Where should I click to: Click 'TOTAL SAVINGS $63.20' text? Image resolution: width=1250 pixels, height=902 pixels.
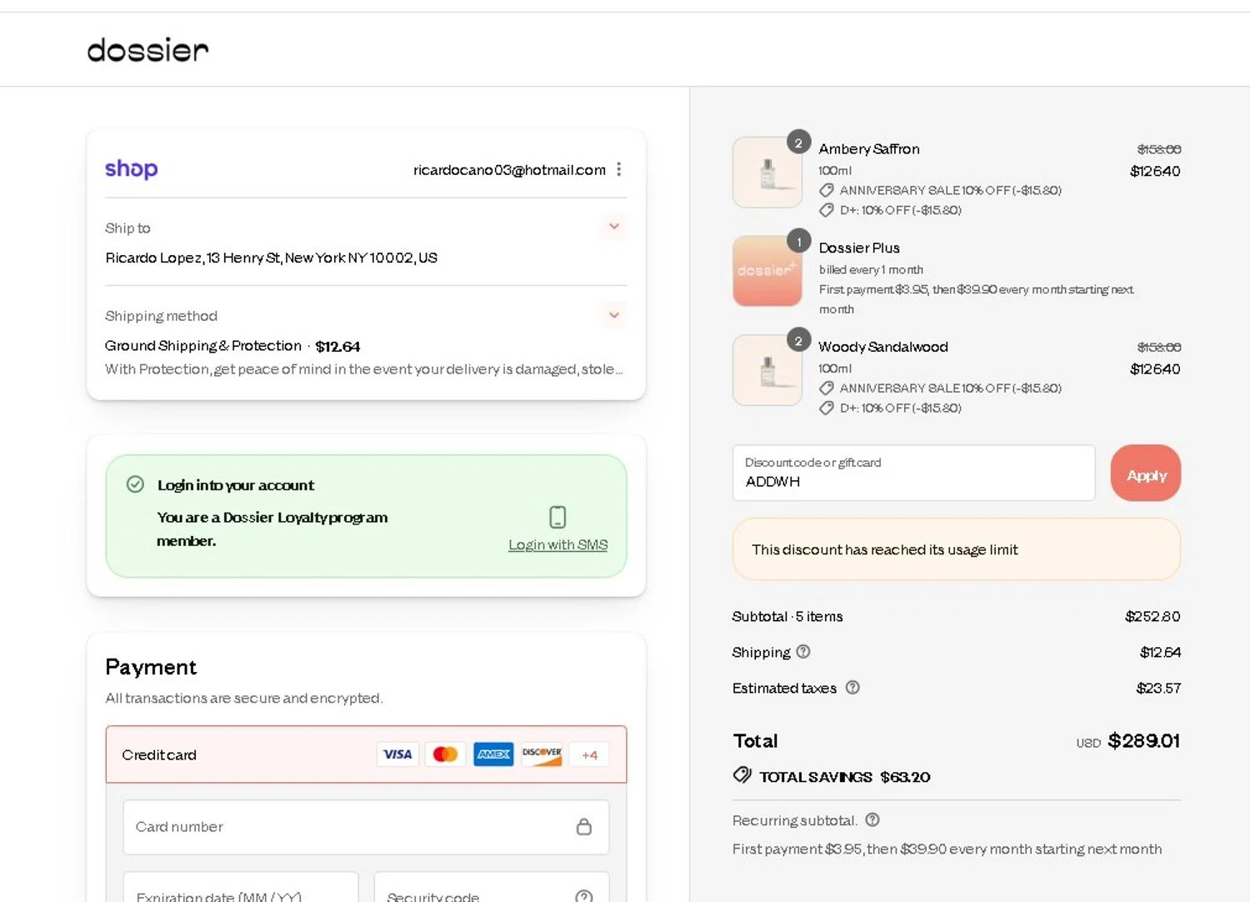(844, 777)
